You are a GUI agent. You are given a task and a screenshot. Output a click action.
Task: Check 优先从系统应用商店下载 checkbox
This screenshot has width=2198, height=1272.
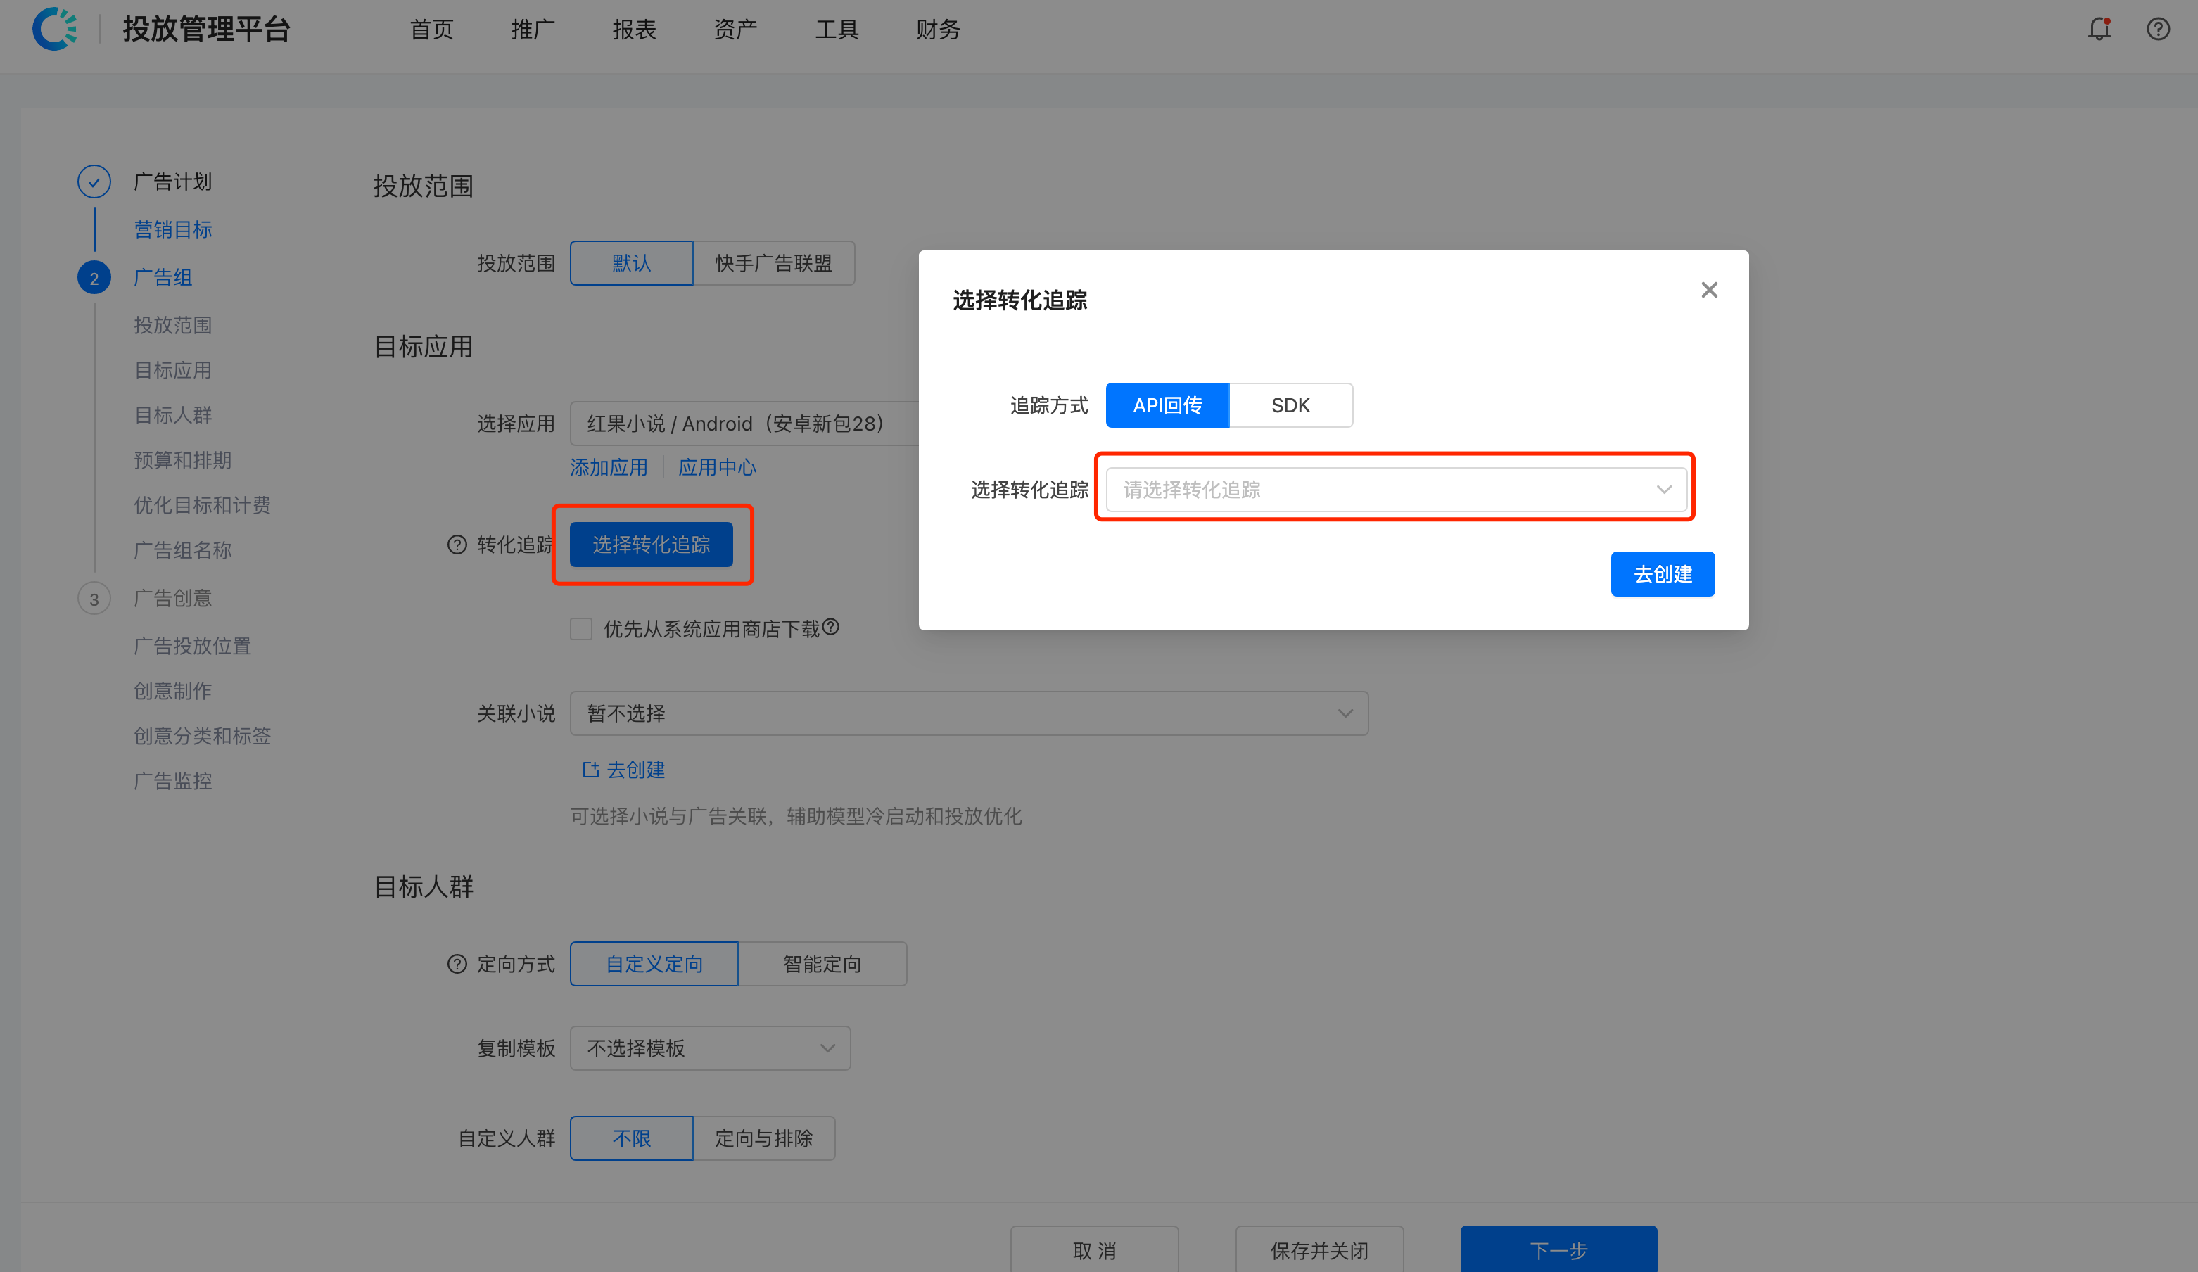coord(581,628)
